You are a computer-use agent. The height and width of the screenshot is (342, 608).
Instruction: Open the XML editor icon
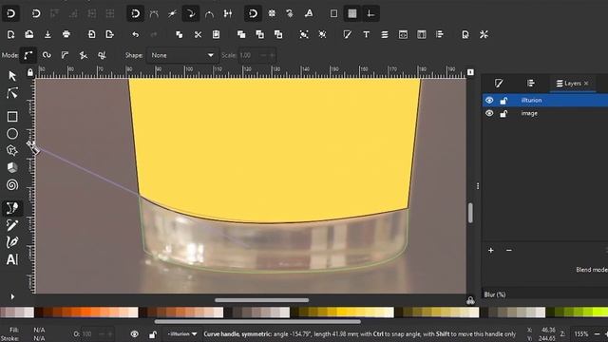tap(403, 34)
